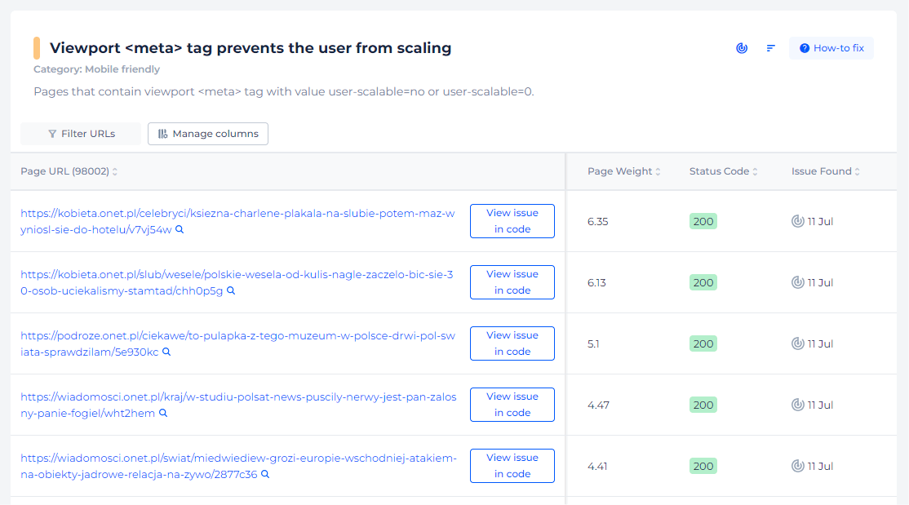Click the Filter URLs button

pos(81,134)
